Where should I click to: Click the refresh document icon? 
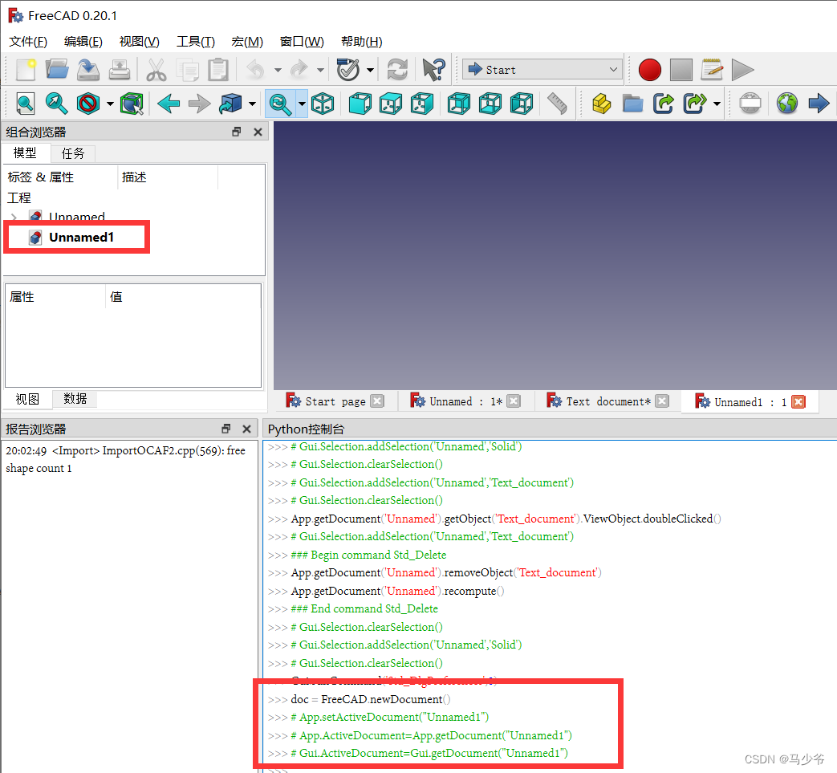(x=397, y=70)
